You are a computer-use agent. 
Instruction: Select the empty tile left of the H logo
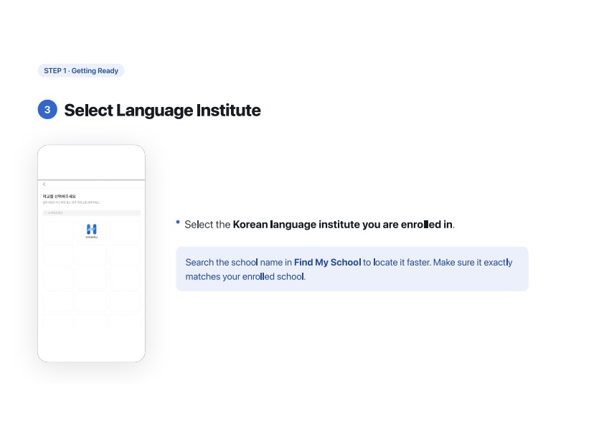click(x=58, y=231)
